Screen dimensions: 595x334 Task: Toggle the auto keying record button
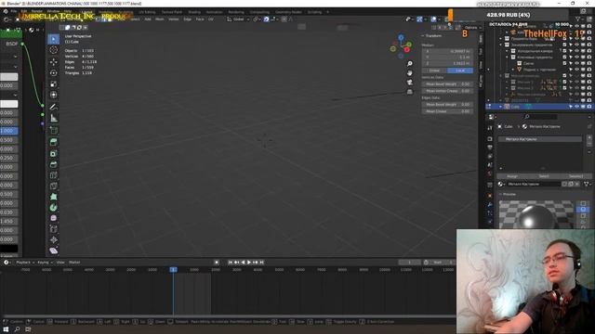point(217,262)
